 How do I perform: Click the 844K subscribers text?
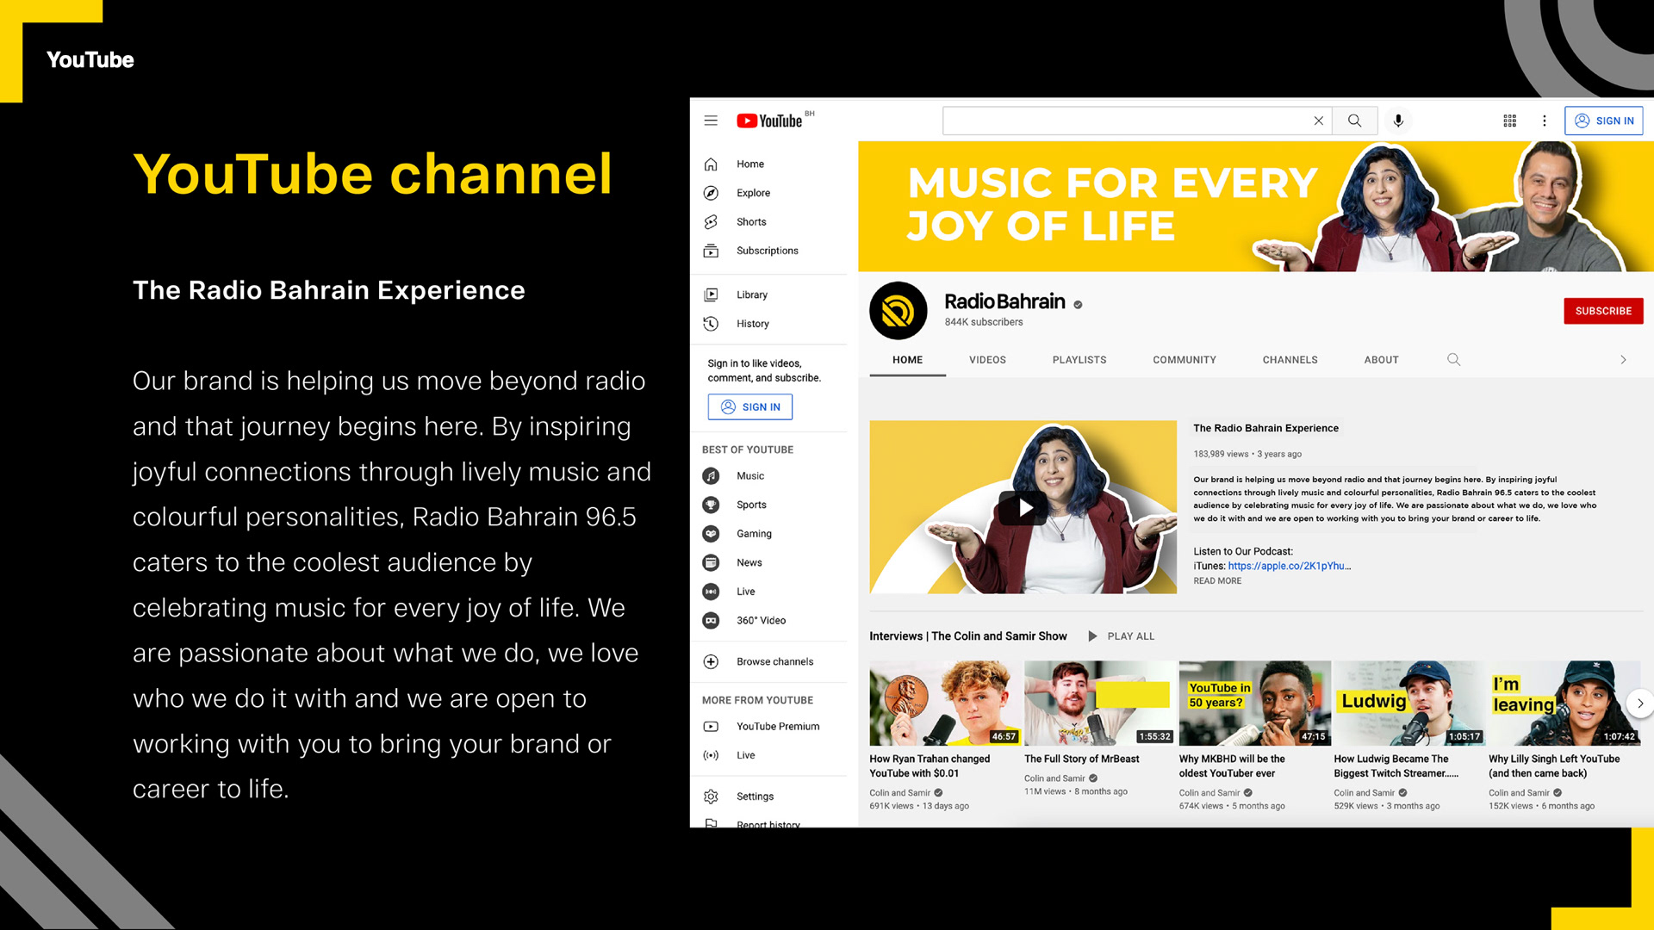(x=984, y=322)
